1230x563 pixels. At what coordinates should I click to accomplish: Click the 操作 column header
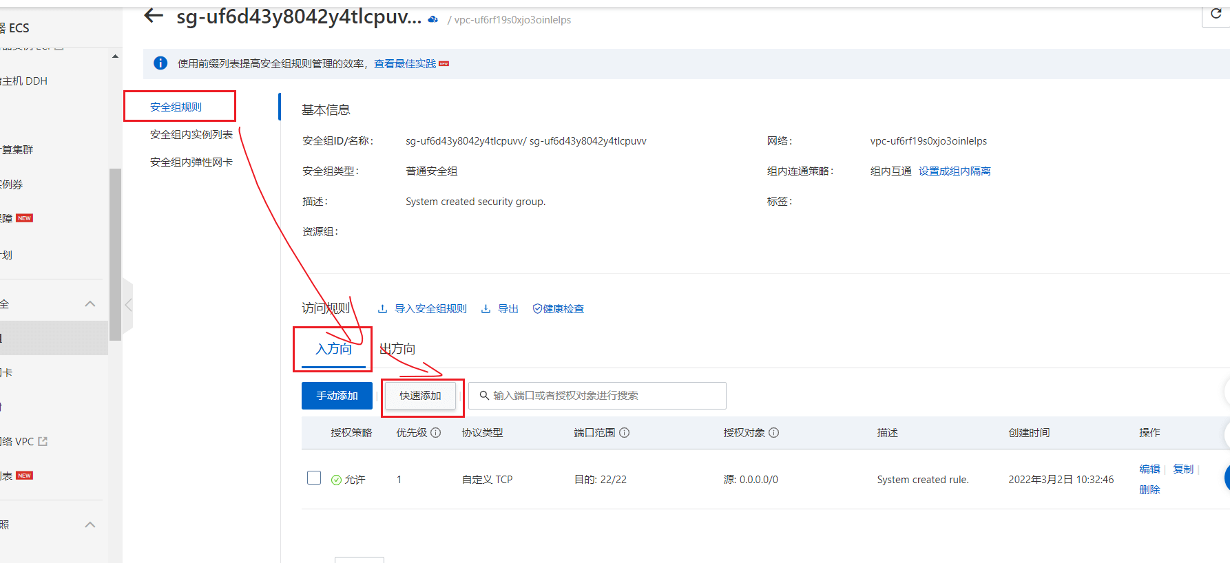coord(1149,433)
